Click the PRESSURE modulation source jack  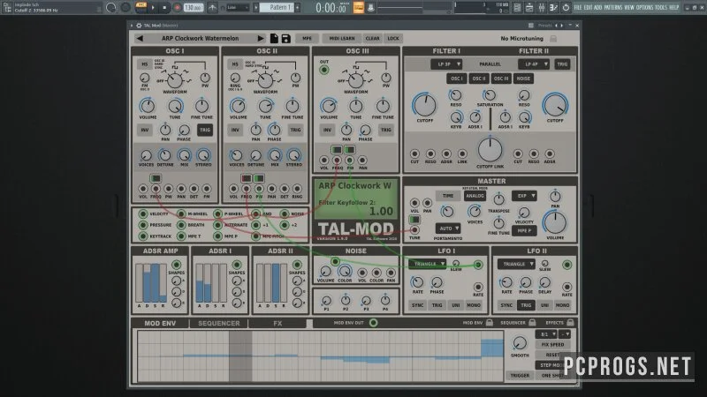143,225
